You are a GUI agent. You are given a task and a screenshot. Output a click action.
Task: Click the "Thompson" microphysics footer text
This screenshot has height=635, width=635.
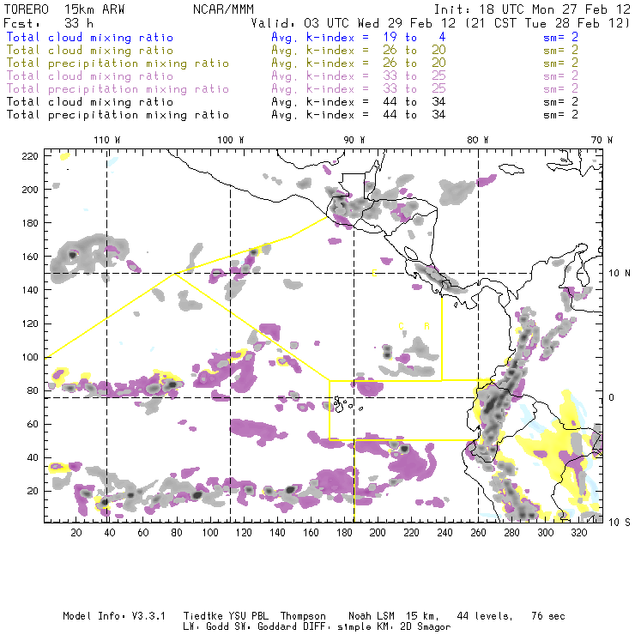(303, 617)
